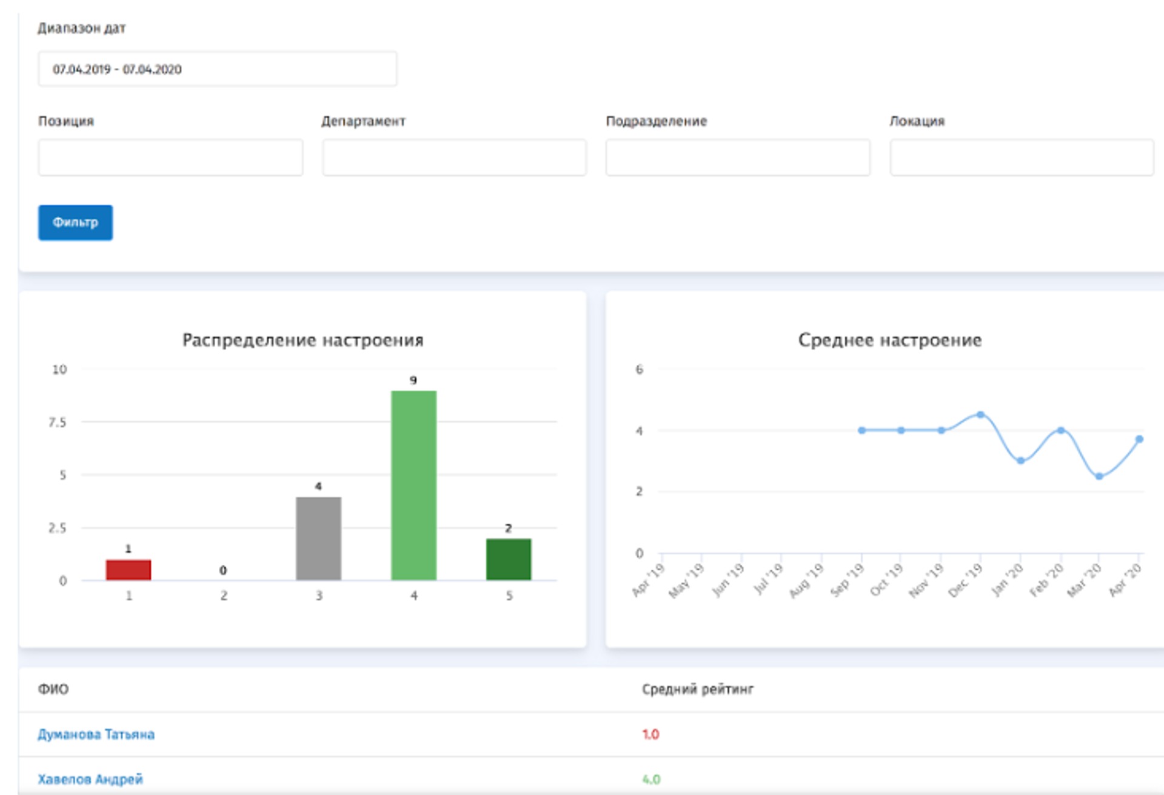Click the Feb '20 data point
The image size is (1164, 795).
pyautogui.click(x=1060, y=430)
